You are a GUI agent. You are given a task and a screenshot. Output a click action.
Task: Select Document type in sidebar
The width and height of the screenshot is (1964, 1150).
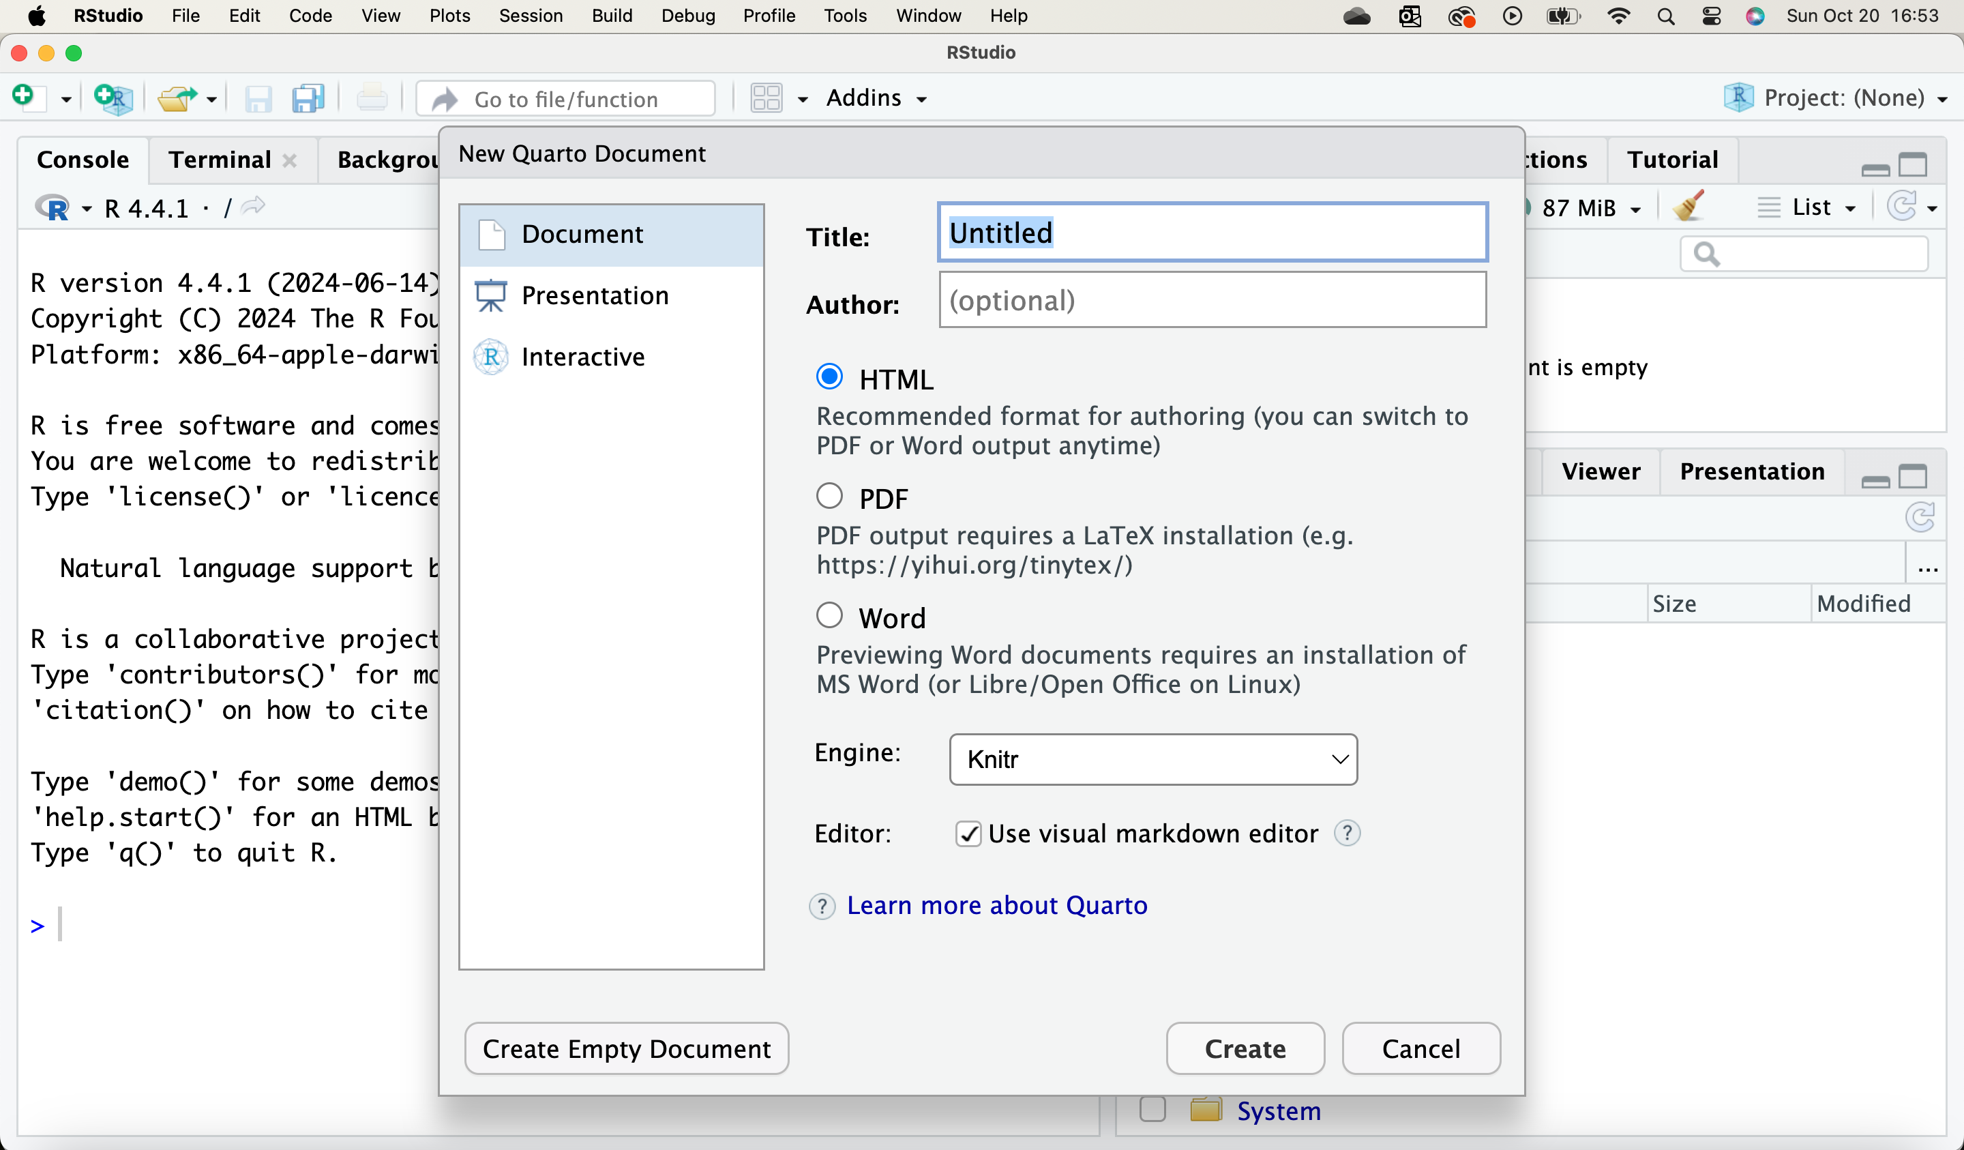coord(611,234)
